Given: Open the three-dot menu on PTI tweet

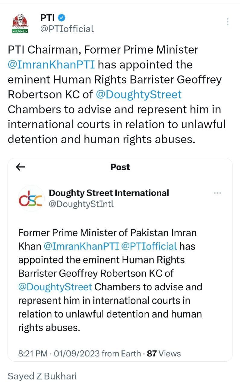Looking at the screenshot, I should (227, 21).
